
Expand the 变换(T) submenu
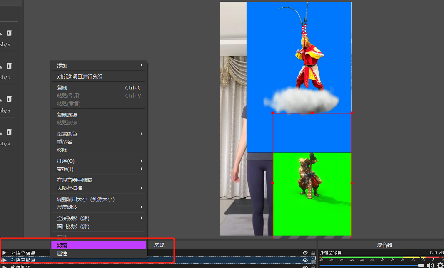99,169
